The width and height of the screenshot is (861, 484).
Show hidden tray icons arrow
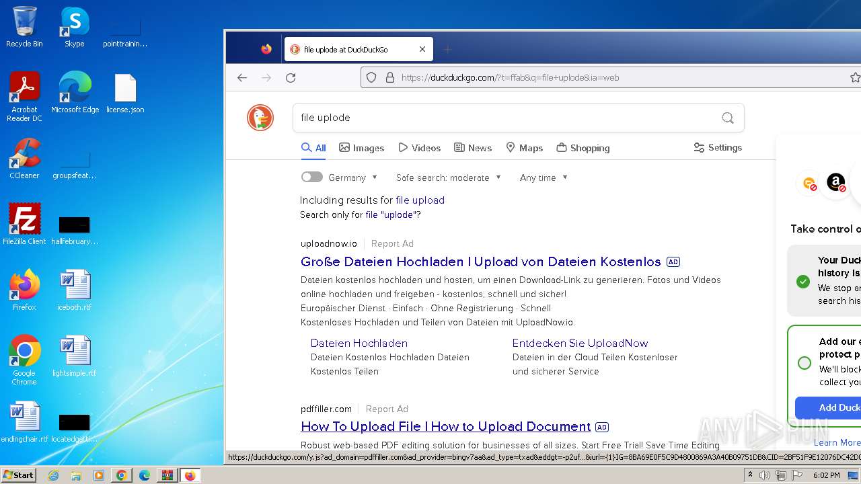click(x=751, y=475)
